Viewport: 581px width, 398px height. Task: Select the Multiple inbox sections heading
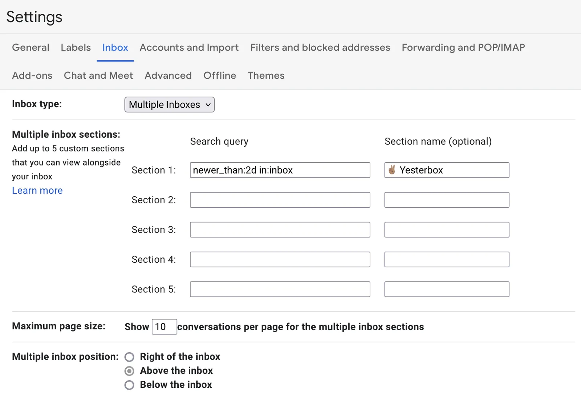(x=66, y=134)
